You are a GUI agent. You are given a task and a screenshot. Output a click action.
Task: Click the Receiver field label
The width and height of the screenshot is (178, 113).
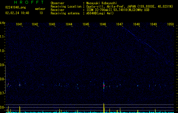(57, 10)
